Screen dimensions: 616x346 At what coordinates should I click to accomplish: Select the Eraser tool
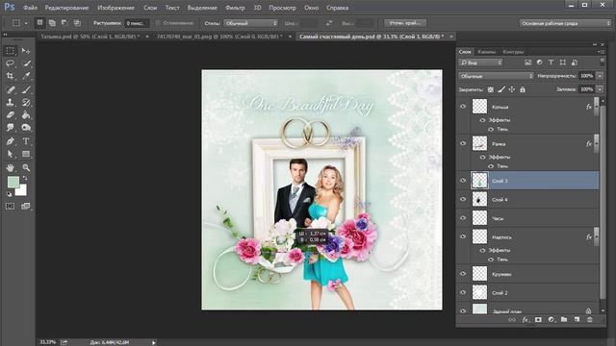11,115
